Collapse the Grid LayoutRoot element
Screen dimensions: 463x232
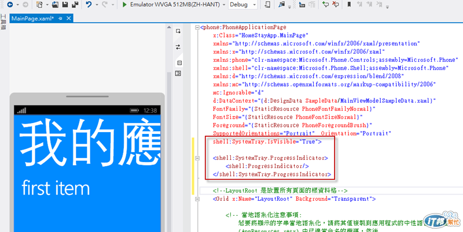click(197, 199)
